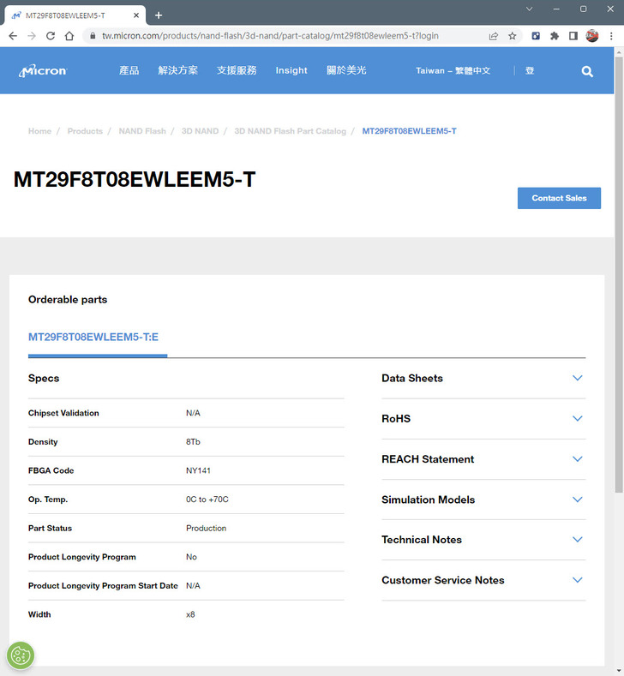Click the Product Longevity Program Start Date label

pos(103,586)
